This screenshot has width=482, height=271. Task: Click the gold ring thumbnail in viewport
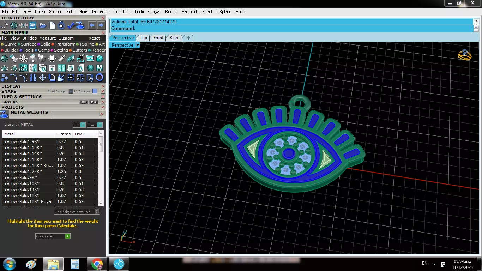click(464, 55)
